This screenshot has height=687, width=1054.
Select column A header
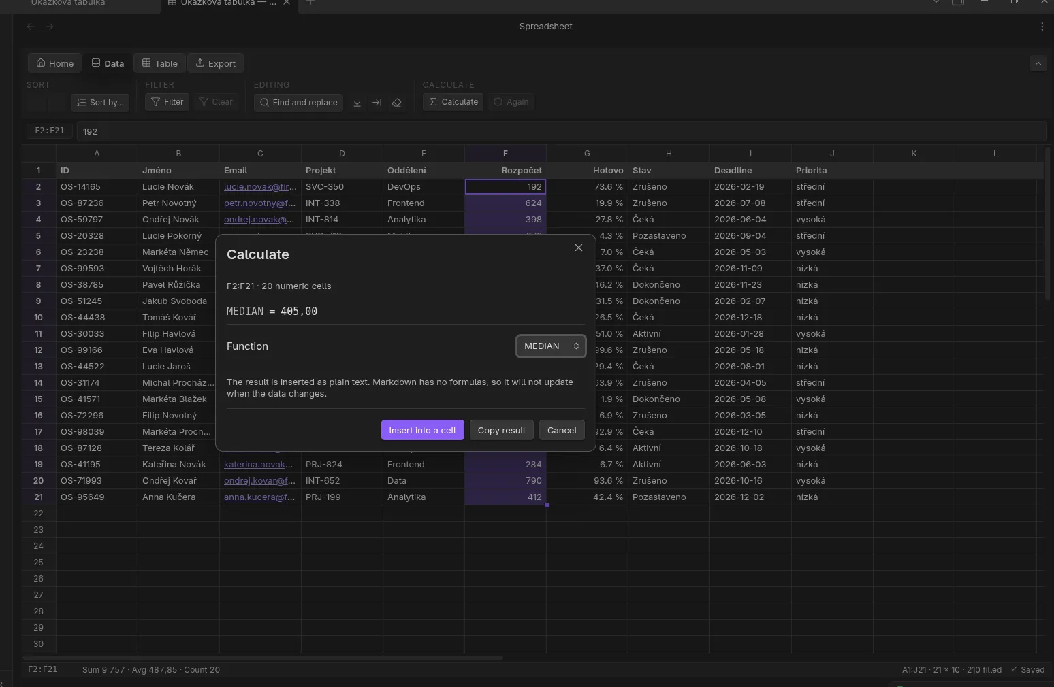tap(97, 154)
